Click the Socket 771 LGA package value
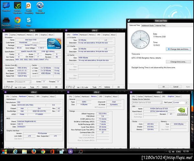This screenshot has height=161, width=194. pyautogui.click(x=31, y=45)
